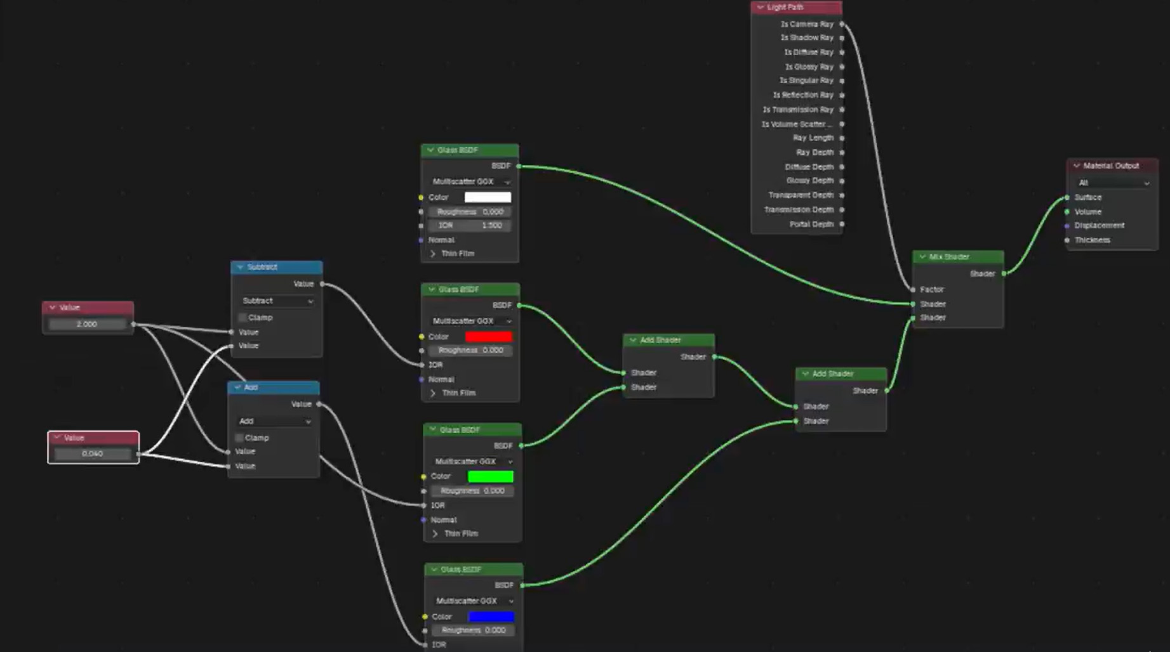Click the IOR 1.500 field on the Glass BSDF
The width and height of the screenshot is (1170, 652).
[x=469, y=226]
